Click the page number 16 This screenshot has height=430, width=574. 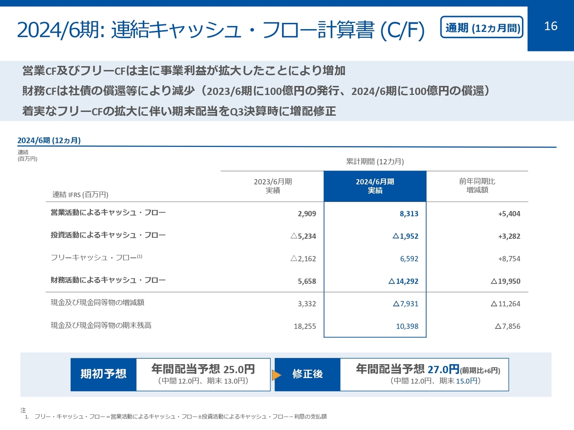(x=551, y=26)
